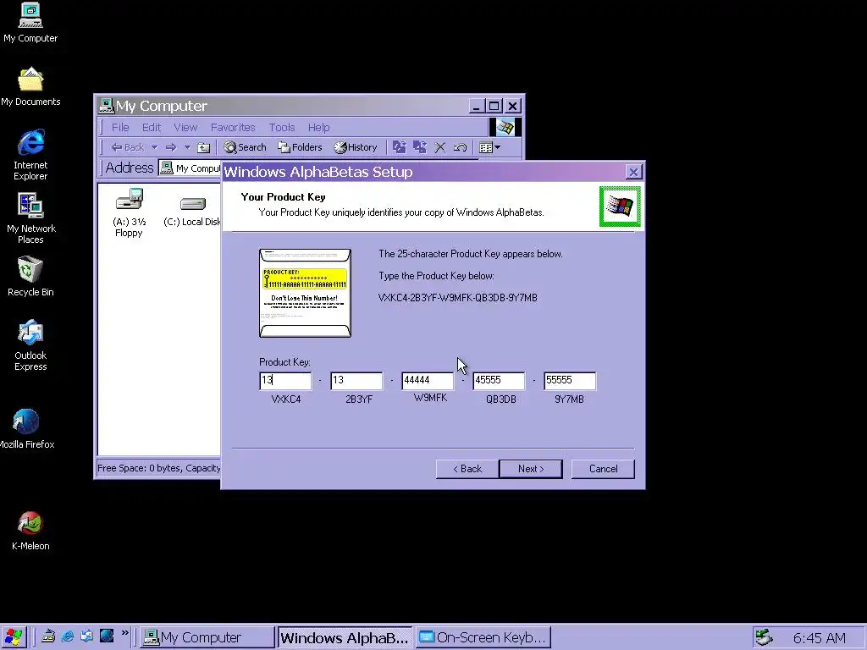Click the 6:45 AM clock
This screenshot has width=867, height=650.
(819, 638)
